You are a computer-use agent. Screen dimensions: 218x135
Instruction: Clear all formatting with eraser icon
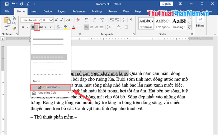pos(78,20)
